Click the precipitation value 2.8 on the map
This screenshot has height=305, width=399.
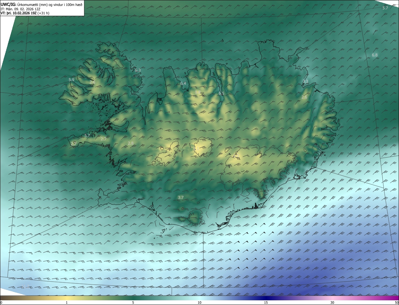(131, 143)
